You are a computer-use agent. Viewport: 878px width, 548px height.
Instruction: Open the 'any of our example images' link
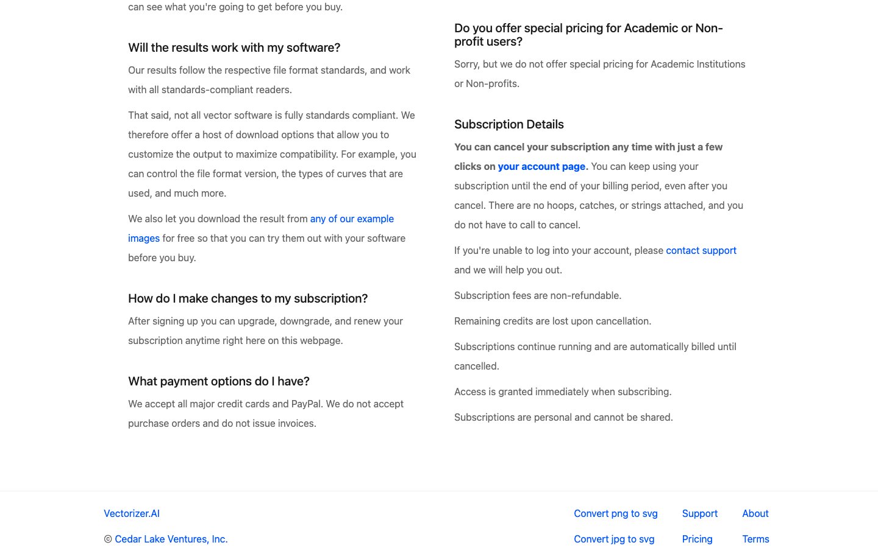coord(352,219)
